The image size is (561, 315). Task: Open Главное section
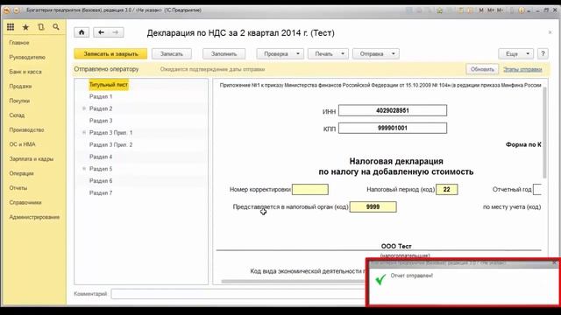click(19, 43)
